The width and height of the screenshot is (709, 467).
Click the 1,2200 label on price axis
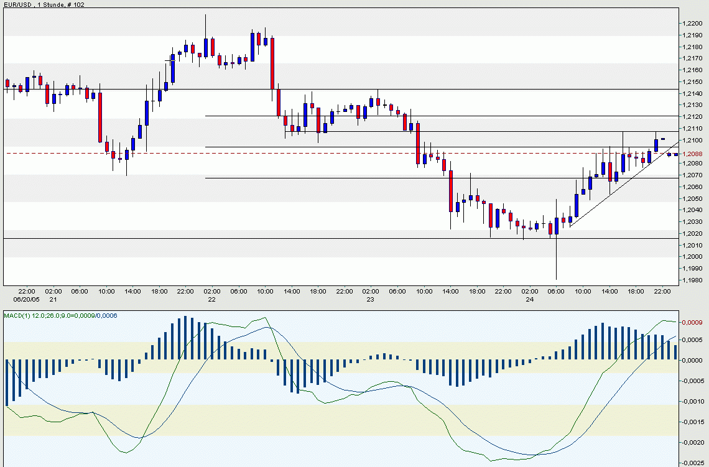[x=693, y=24]
